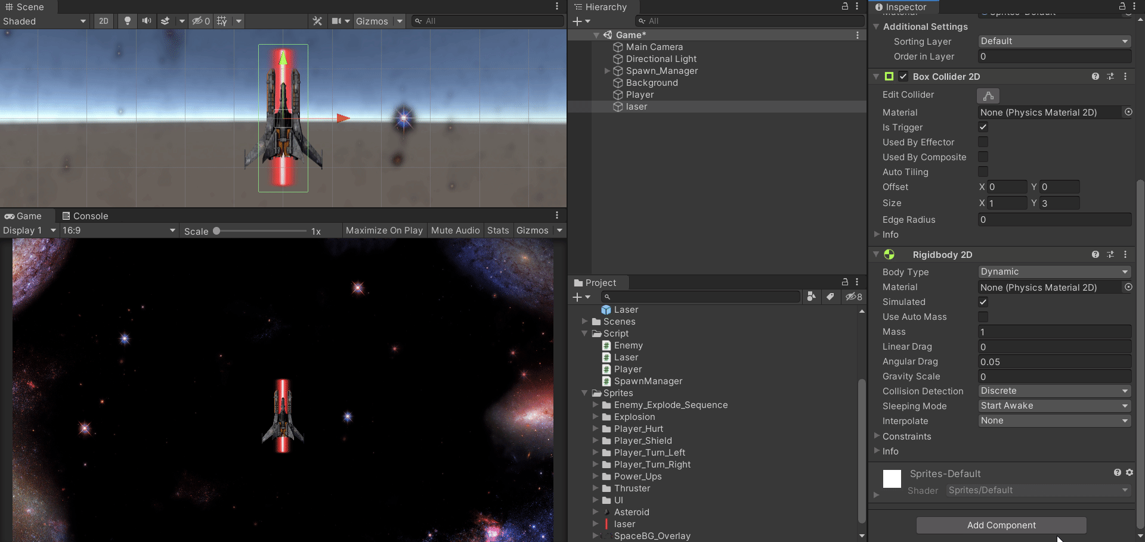Open the Scene Gizmos dropdown arrow

[x=400, y=21]
